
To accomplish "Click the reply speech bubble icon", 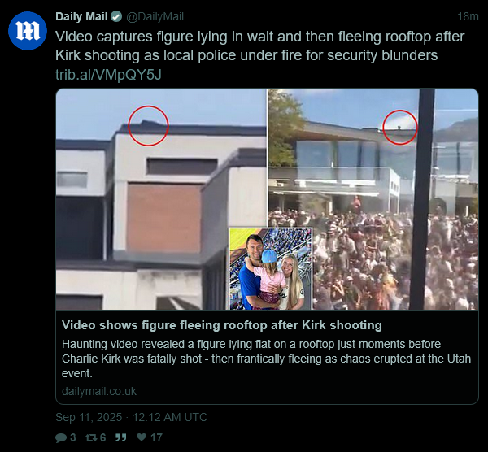I will click(x=61, y=437).
